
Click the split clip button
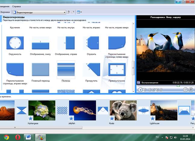[185, 90]
